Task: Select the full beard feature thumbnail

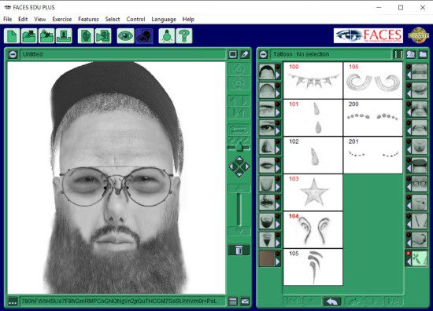Action: pos(267,221)
